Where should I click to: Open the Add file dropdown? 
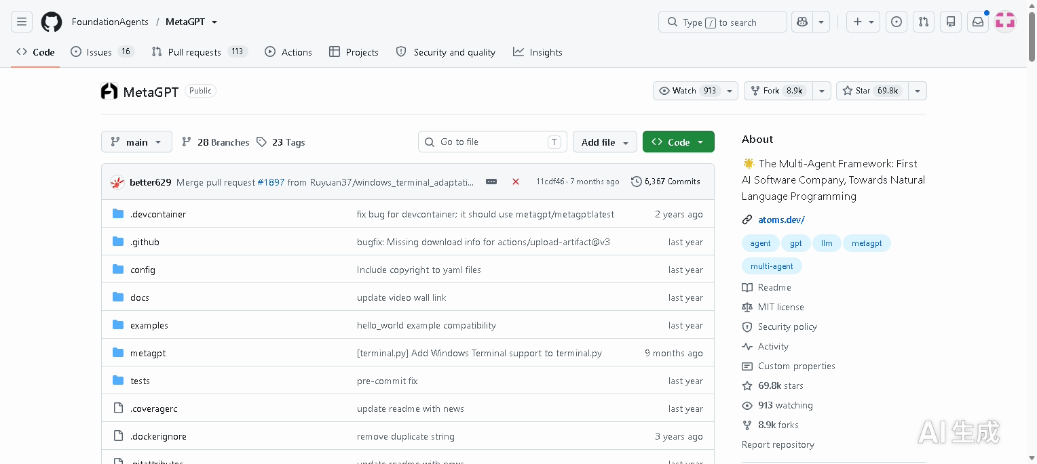click(x=605, y=142)
